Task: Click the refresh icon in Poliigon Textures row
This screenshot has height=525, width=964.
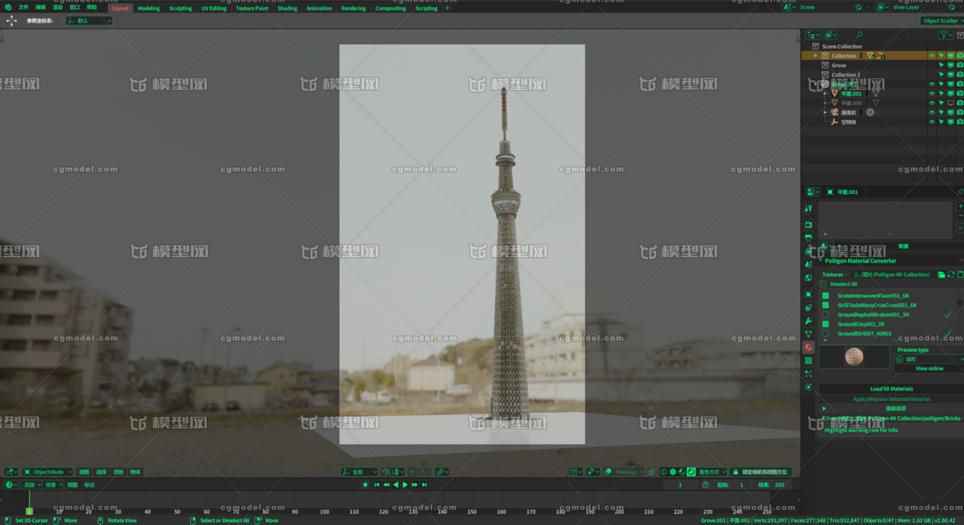Action: point(950,275)
